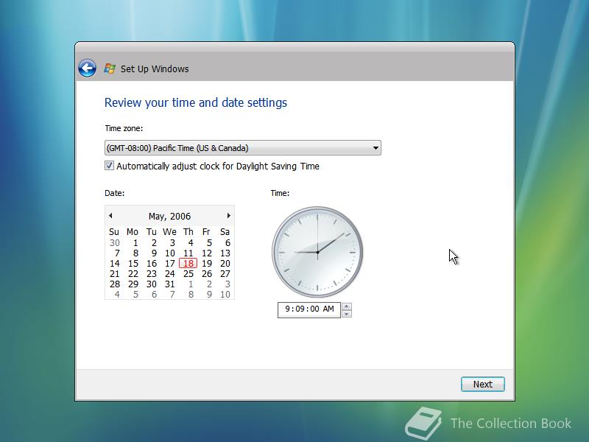This screenshot has width=589, height=442.
Task: Select grayed June 10 in last calendar row
Action: [225, 294]
